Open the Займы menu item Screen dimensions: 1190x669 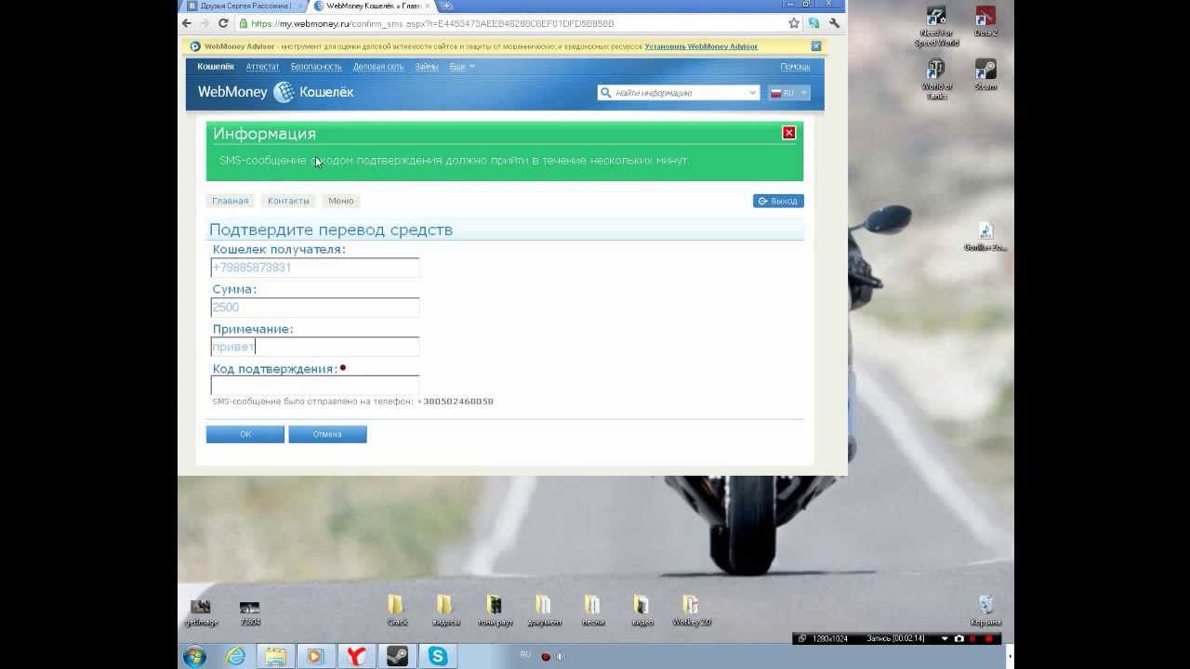coord(427,67)
